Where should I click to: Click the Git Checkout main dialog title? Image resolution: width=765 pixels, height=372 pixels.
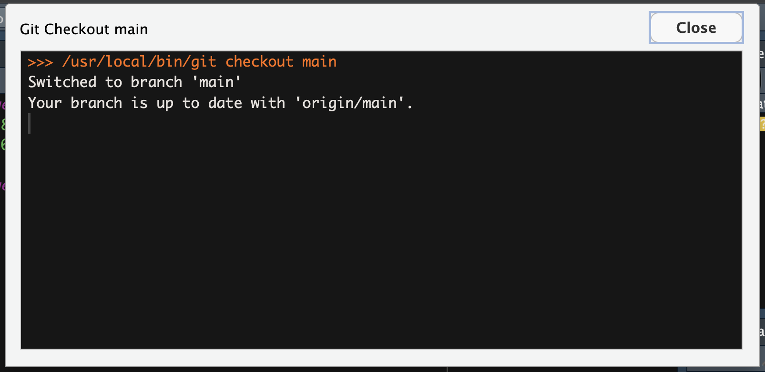pyautogui.click(x=83, y=29)
